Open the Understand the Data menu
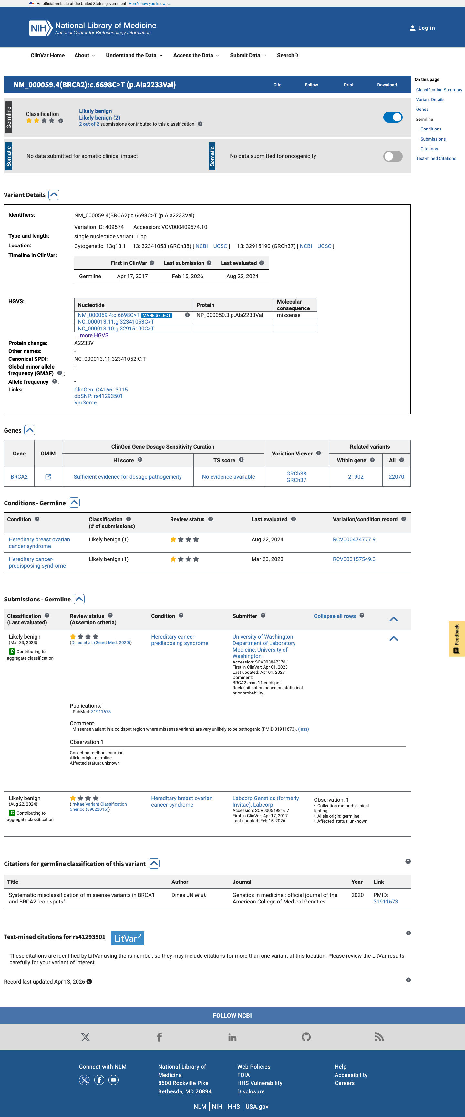The image size is (465, 1117). coord(134,56)
